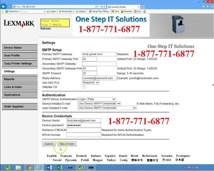Image resolution: width=214 pixels, height=171 pixels.
Task: Click Reply Address field
Action: pos(99,78)
